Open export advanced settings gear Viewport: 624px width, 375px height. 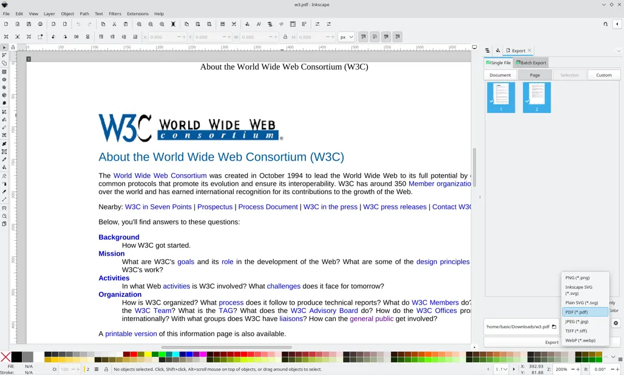pyautogui.click(x=616, y=323)
